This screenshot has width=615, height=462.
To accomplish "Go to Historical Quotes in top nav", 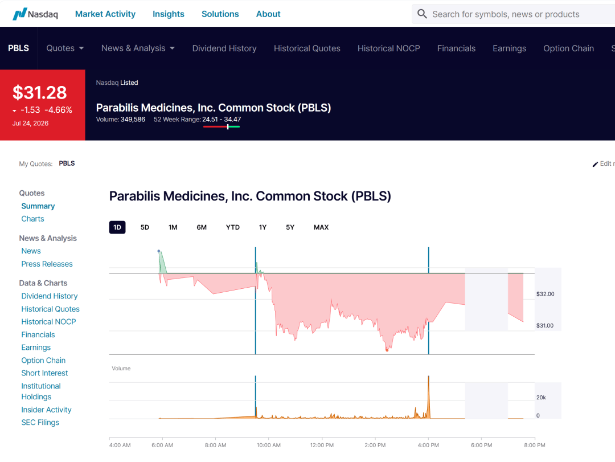I will coord(307,48).
